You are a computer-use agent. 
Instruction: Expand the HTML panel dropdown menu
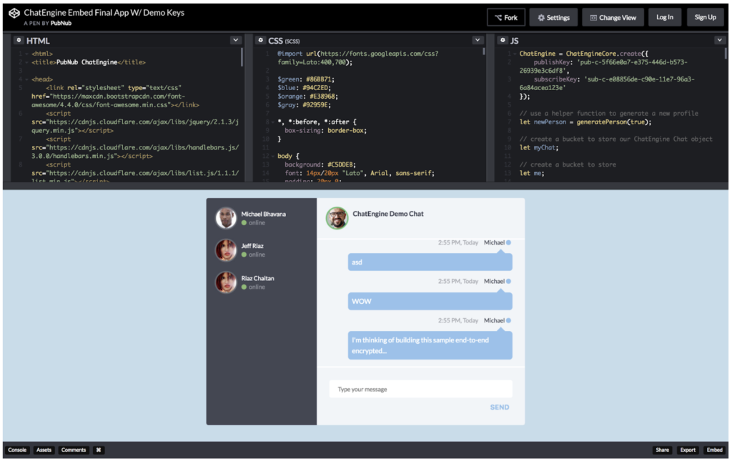pyautogui.click(x=236, y=39)
